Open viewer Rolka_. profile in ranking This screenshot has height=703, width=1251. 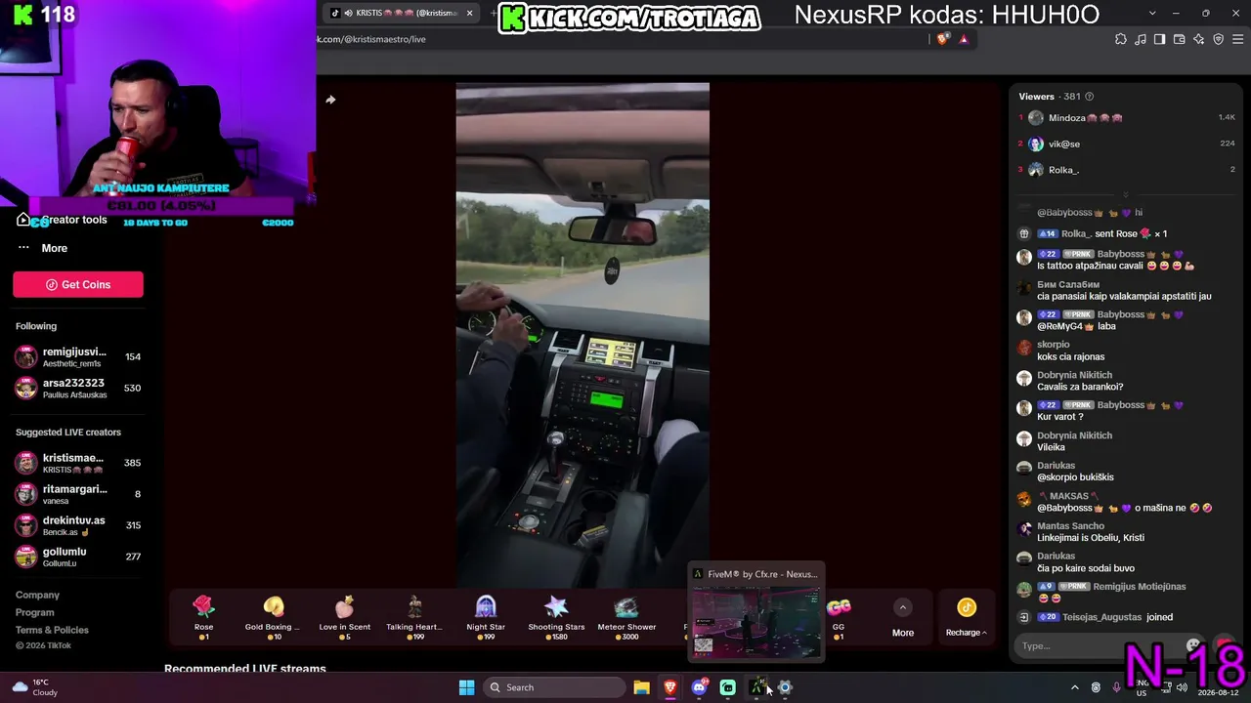pos(1064,170)
